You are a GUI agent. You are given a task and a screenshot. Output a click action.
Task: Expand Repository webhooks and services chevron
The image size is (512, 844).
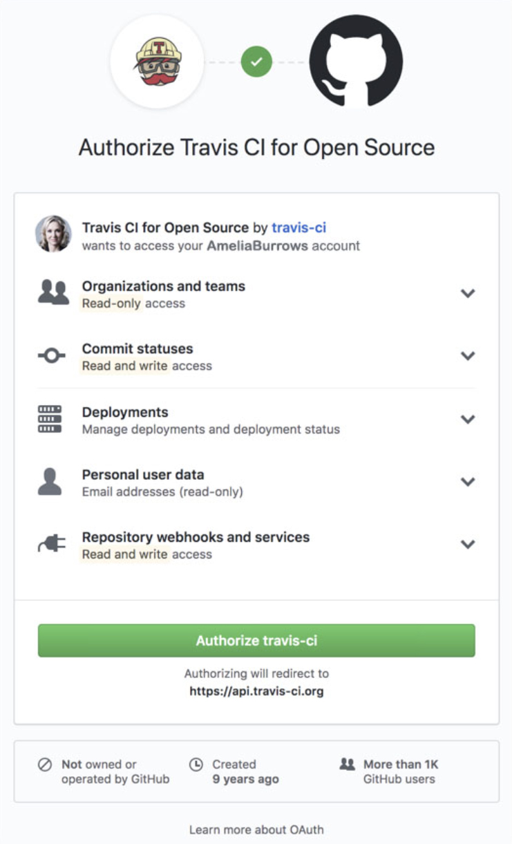coord(468,545)
